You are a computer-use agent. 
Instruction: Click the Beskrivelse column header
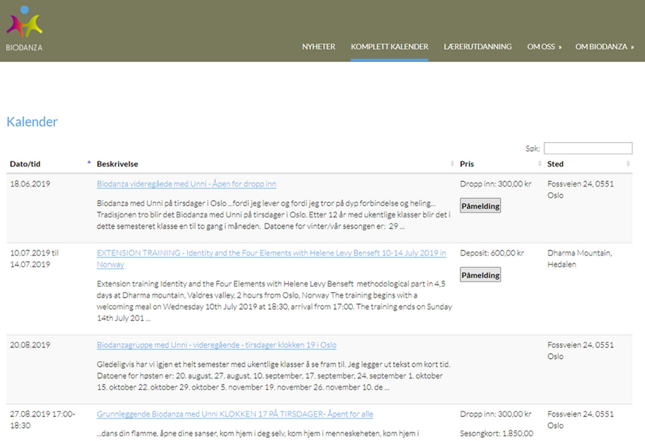click(117, 164)
